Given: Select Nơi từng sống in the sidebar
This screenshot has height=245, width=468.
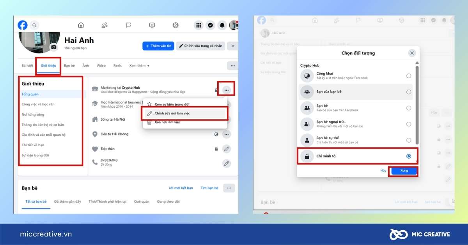Looking at the screenshot, I should pyautogui.click(x=33, y=115).
